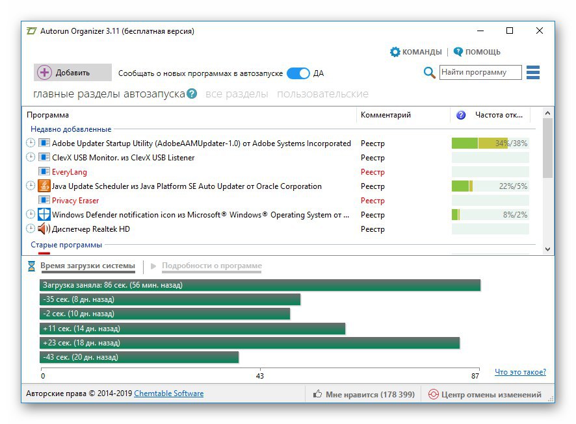Image resolution: width=576 pixels, height=424 pixels.
Task: Click the program list scrollbar thumb
Action: coord(547,149)
